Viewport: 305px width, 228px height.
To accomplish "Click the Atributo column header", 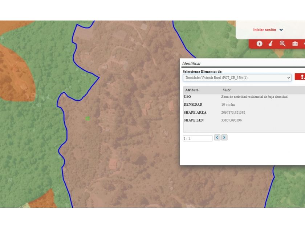I will click(192, 90).
